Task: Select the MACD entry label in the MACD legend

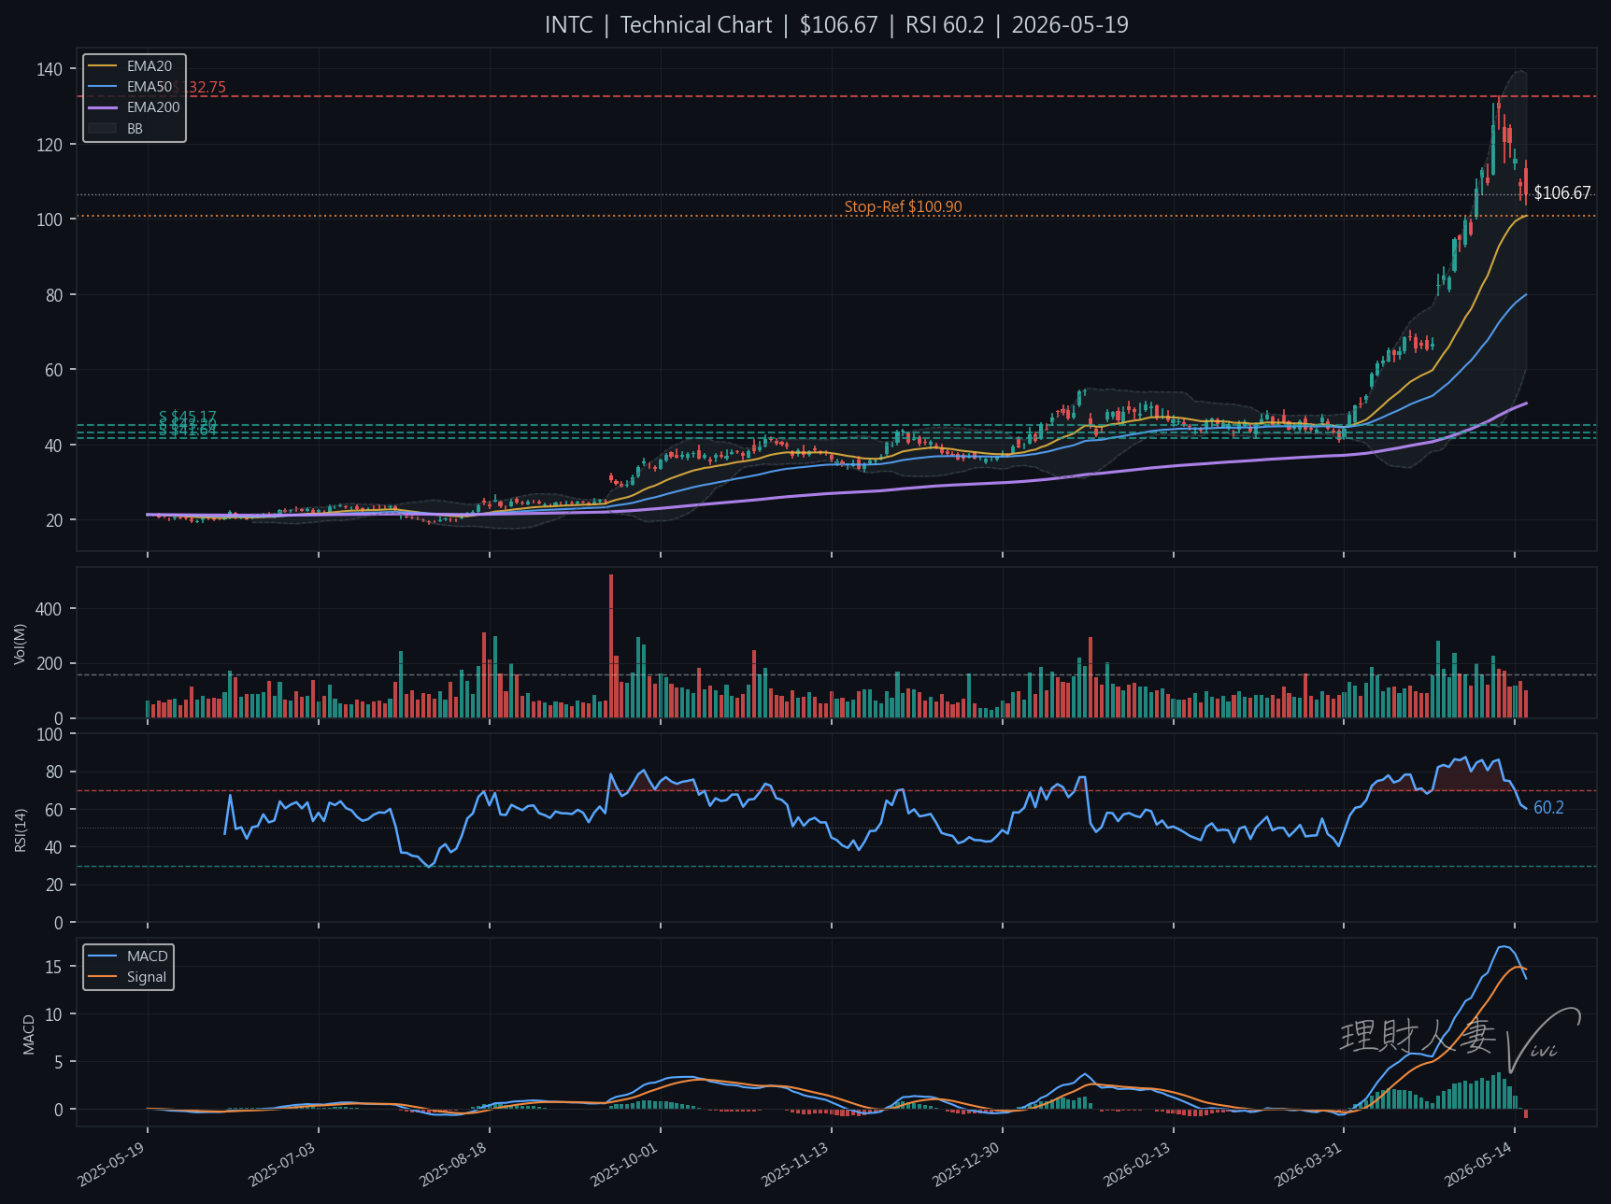Action: tap(148, 956)
